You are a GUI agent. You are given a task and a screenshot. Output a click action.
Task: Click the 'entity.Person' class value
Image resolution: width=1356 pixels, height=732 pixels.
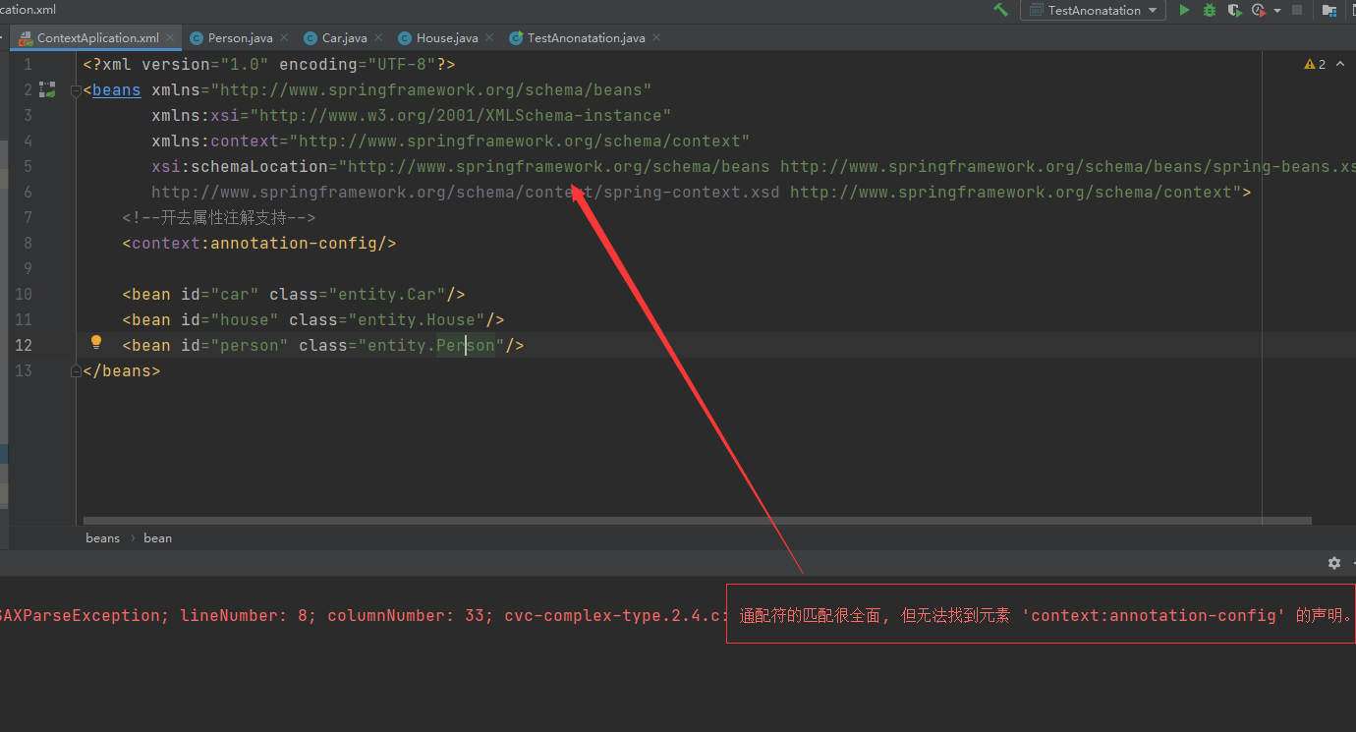click(431, 346)
